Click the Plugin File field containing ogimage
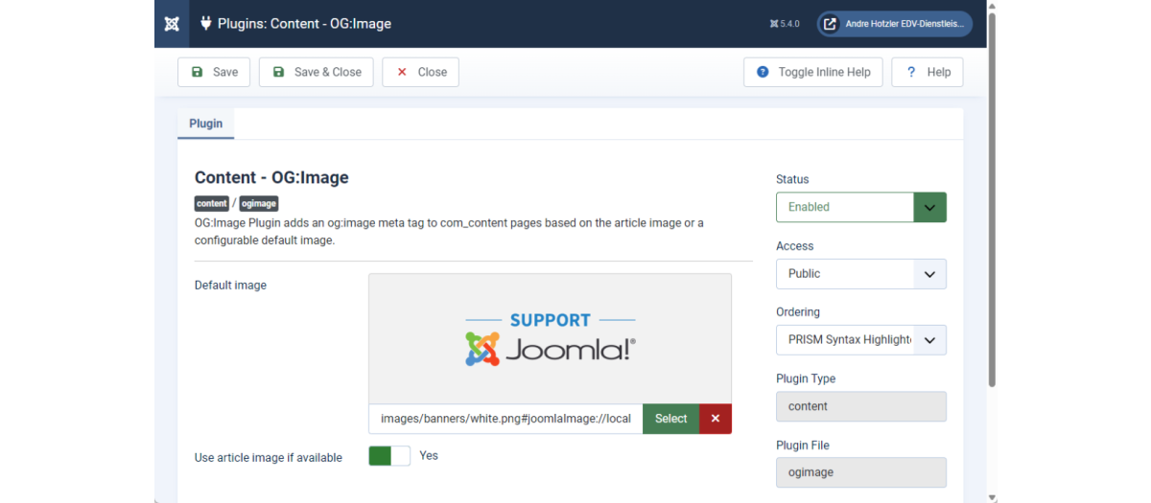Image resolution: width=1151 pixels, height=503 pixels. [860, 472]
